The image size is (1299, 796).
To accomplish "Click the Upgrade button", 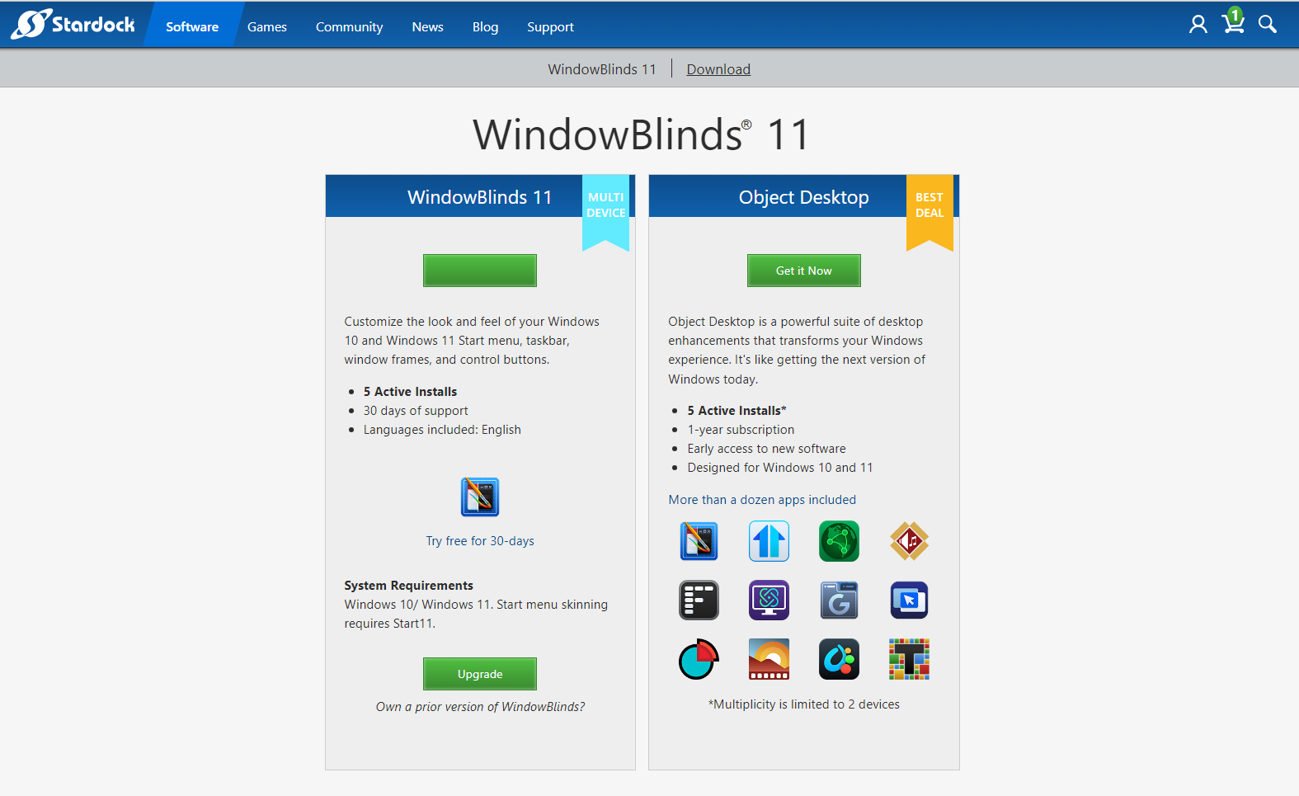I will pyautogui.click(x=480, y=674).
